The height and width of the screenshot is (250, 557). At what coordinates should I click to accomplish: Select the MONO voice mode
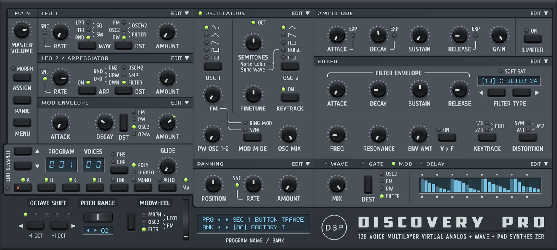134,180
